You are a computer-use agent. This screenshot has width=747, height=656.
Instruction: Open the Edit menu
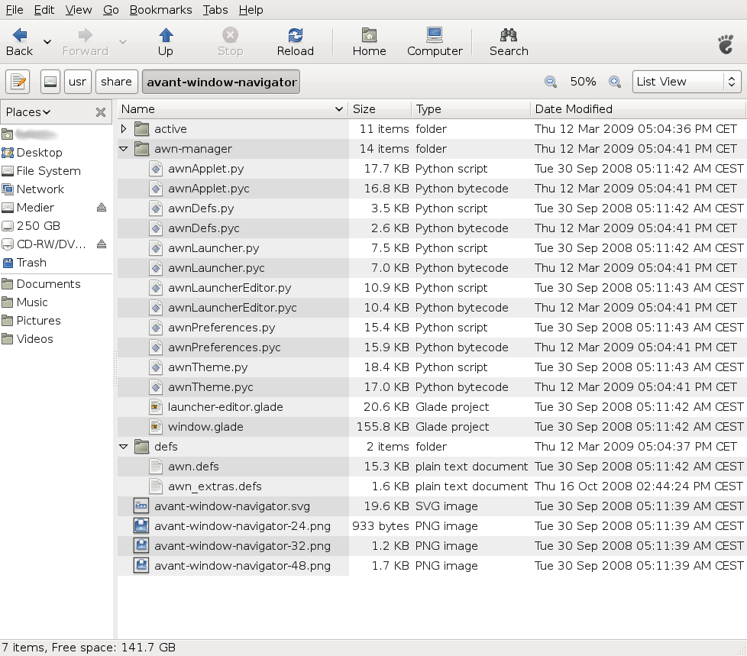click(44, 9)
